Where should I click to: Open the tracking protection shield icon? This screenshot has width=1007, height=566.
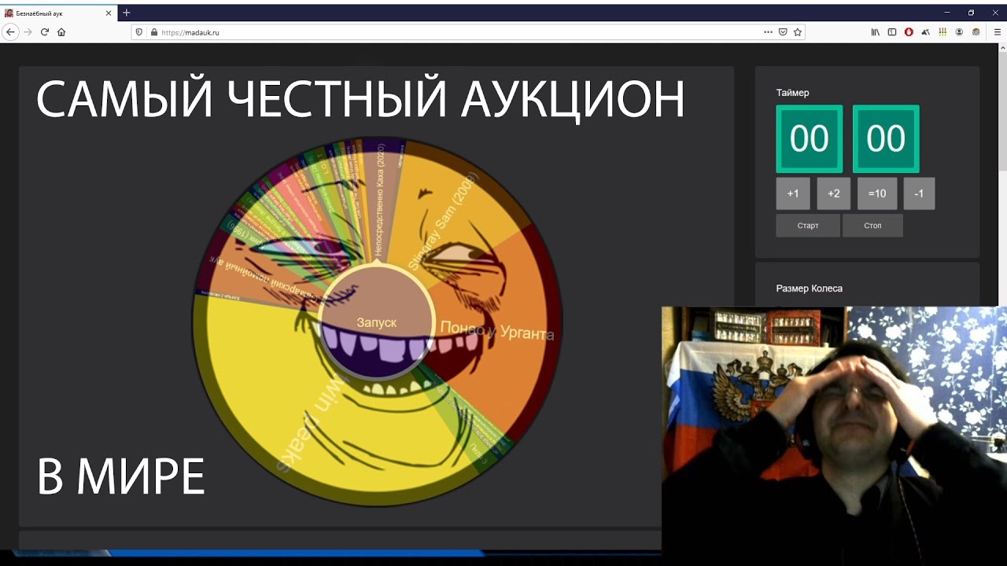(x=139, y=32)
